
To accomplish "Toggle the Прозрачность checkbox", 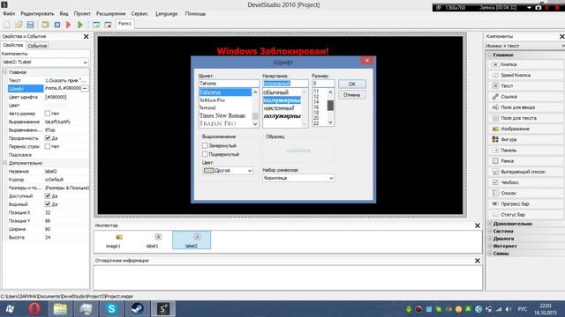I will point(48,138).
